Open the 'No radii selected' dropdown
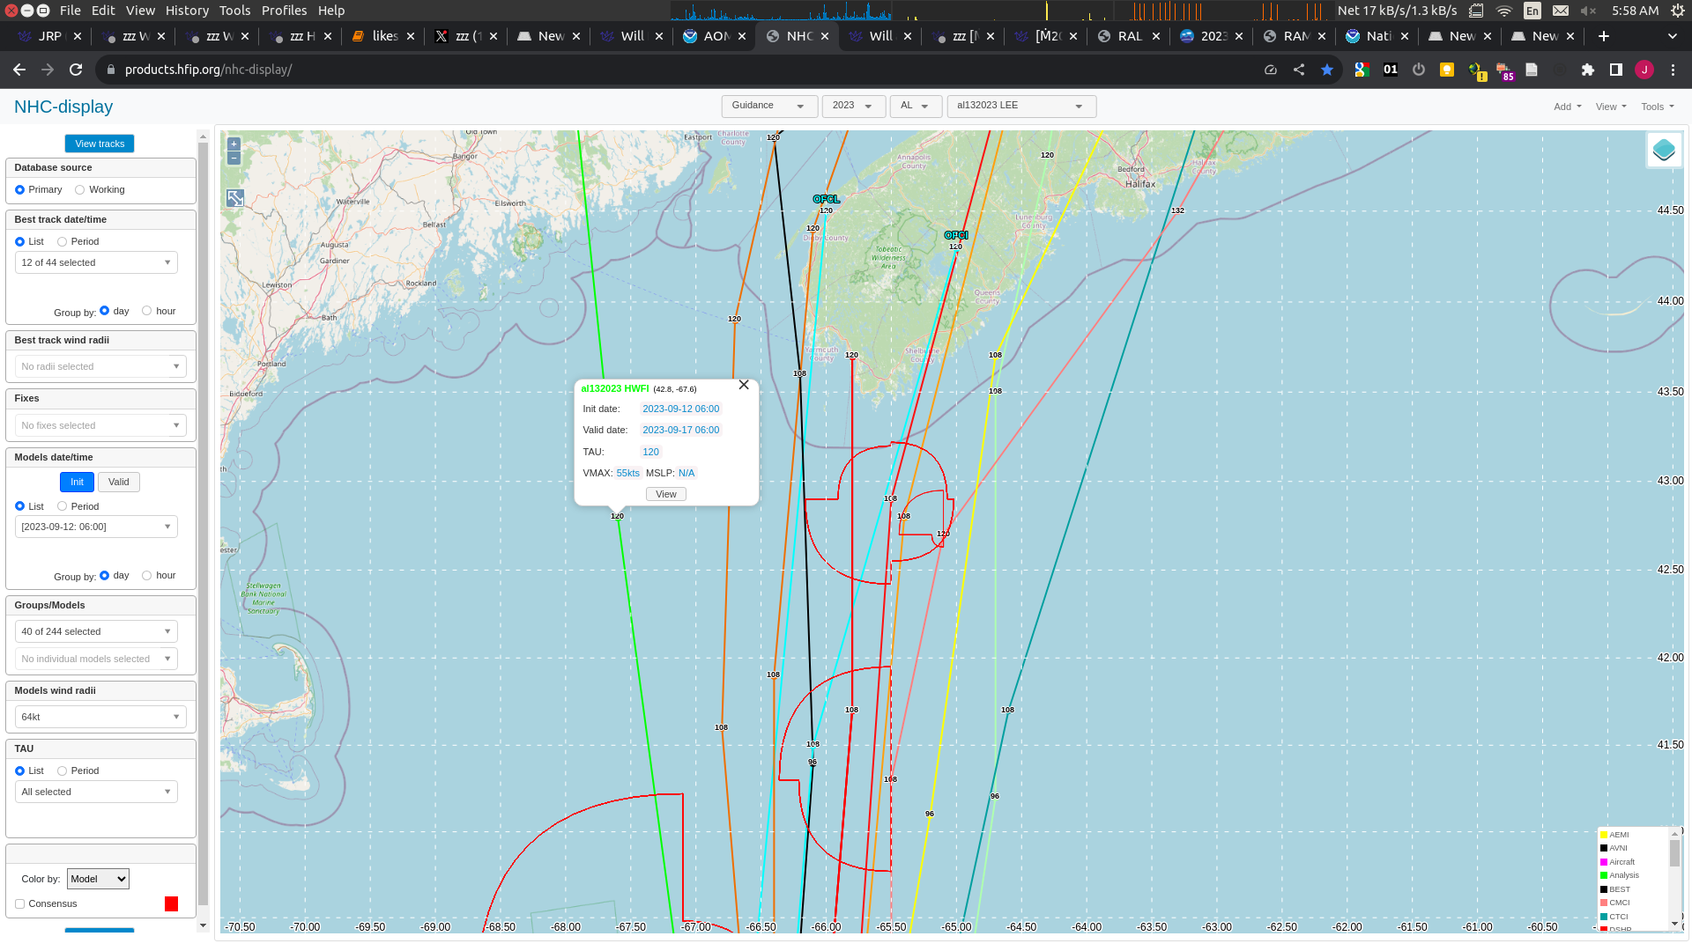 pyautogui.click(x=100, y=366)
